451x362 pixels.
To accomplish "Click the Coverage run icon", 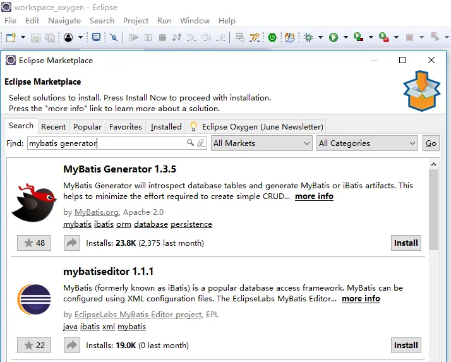I will [x=358, y=37].
